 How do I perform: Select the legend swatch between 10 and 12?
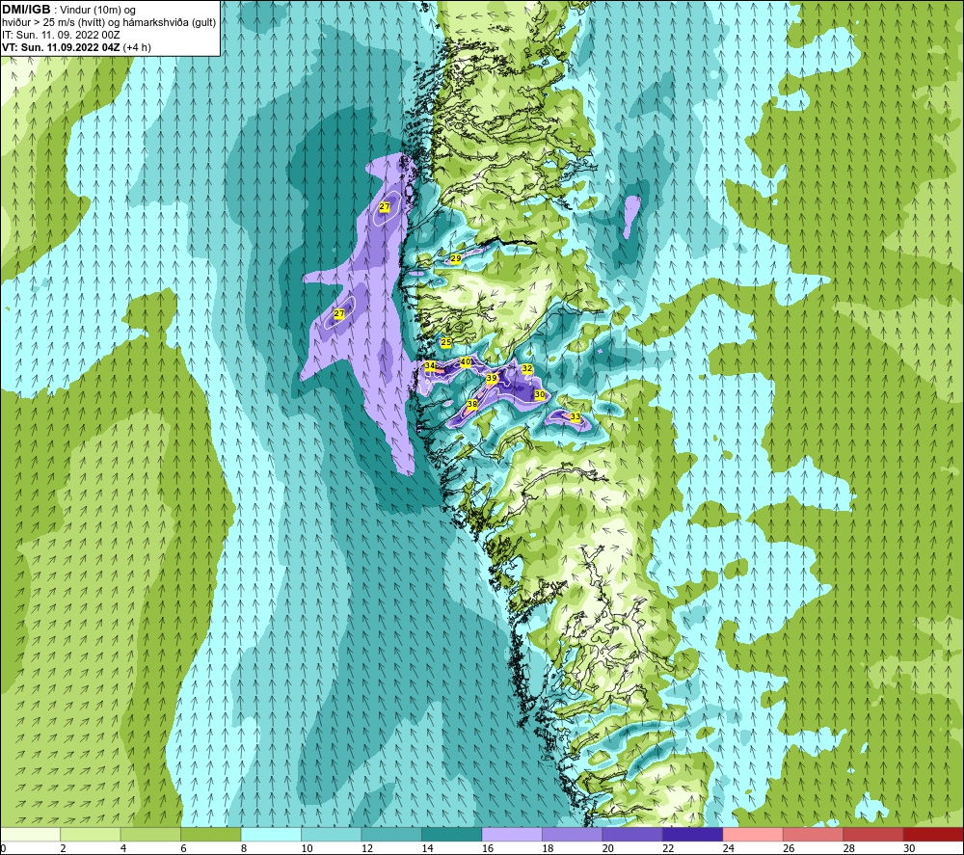pyautogui.click(x=332, y=834)
